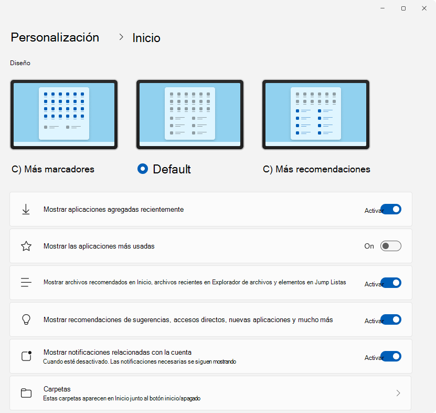
Task: Click the Más marcadores layout preview
Action: click(64, 115)
